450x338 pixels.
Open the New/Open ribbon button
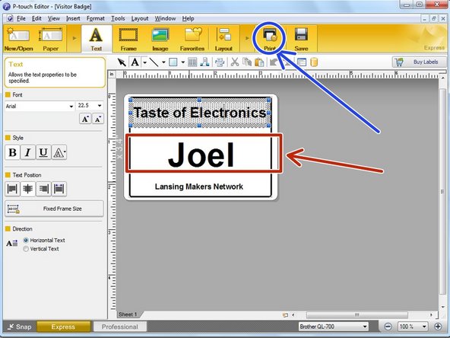(x=19, y=39)
